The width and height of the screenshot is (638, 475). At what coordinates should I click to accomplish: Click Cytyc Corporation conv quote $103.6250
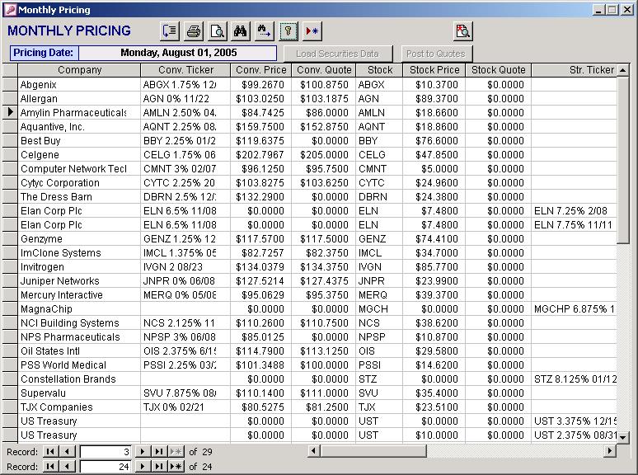pyautogui.click(x=324, y=183)
